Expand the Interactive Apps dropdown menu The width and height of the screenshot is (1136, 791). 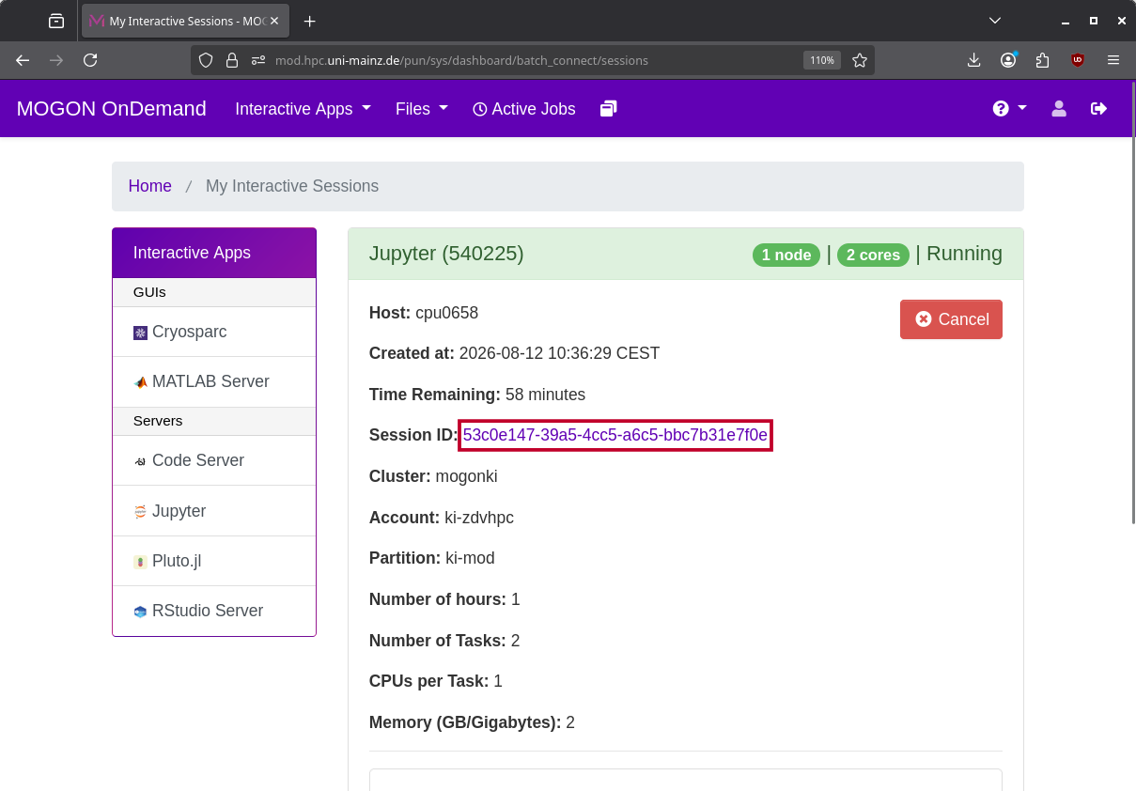pos(303,109)
